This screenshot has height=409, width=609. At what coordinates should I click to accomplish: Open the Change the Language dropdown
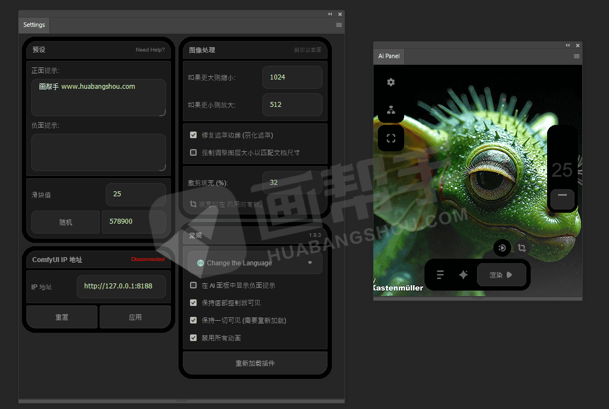point(255,263)
